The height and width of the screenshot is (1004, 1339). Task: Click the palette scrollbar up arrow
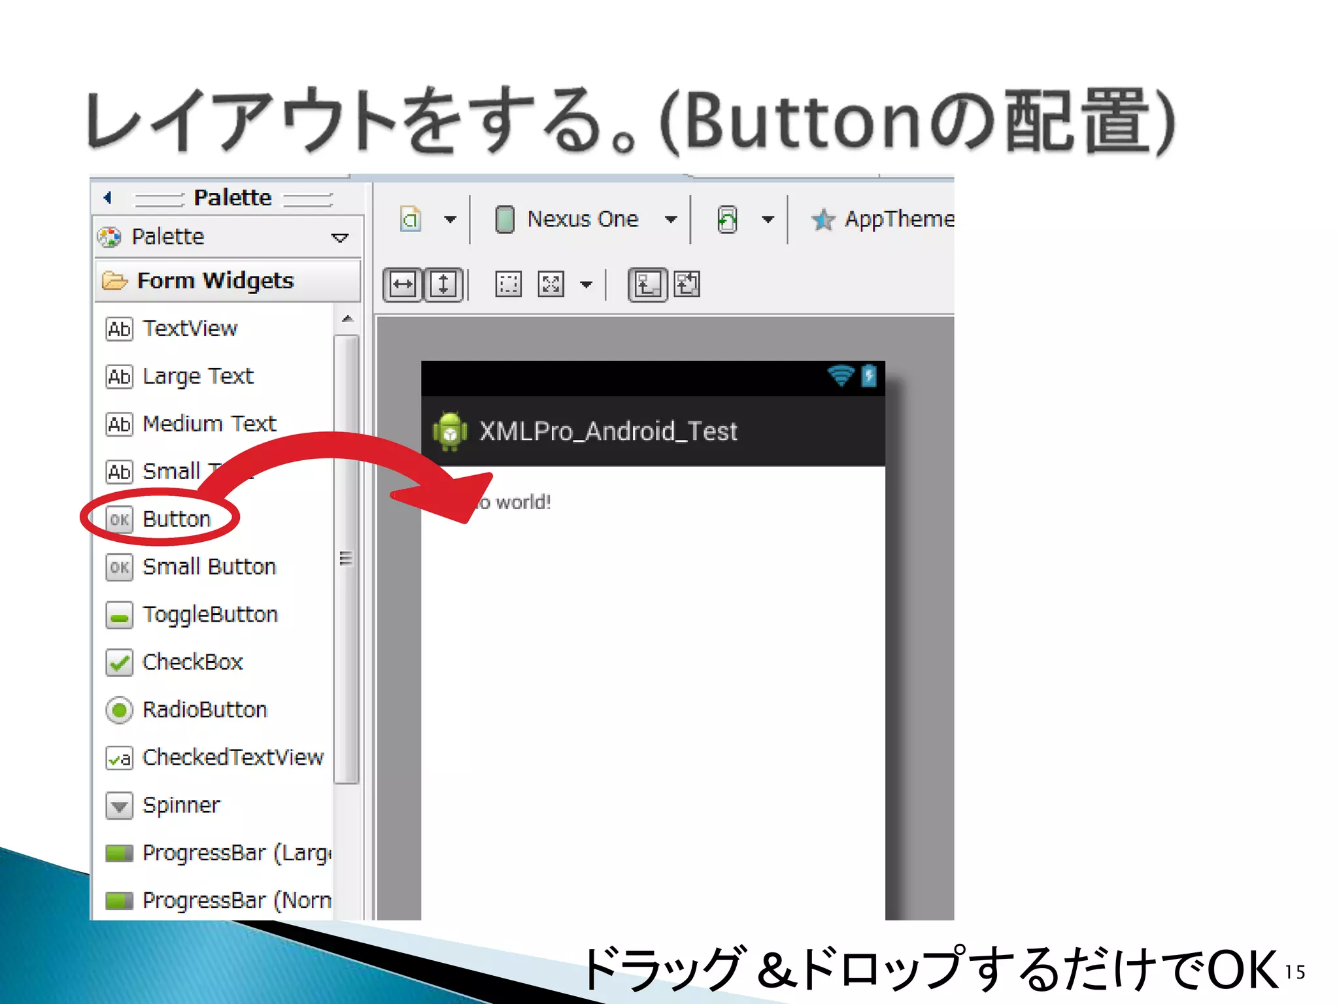point(347,319)
